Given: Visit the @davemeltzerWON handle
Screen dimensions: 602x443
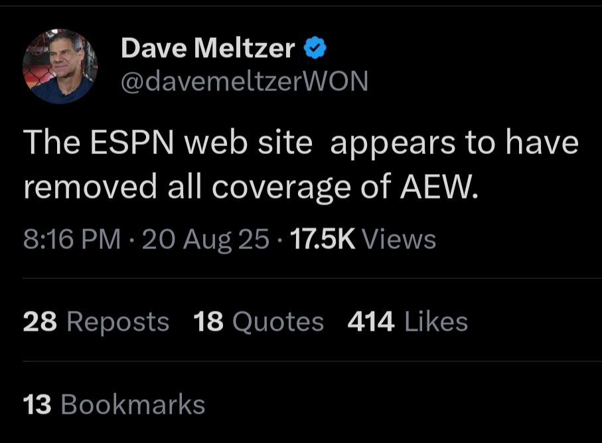Looking at the screenshot, I should pos(244,81).
